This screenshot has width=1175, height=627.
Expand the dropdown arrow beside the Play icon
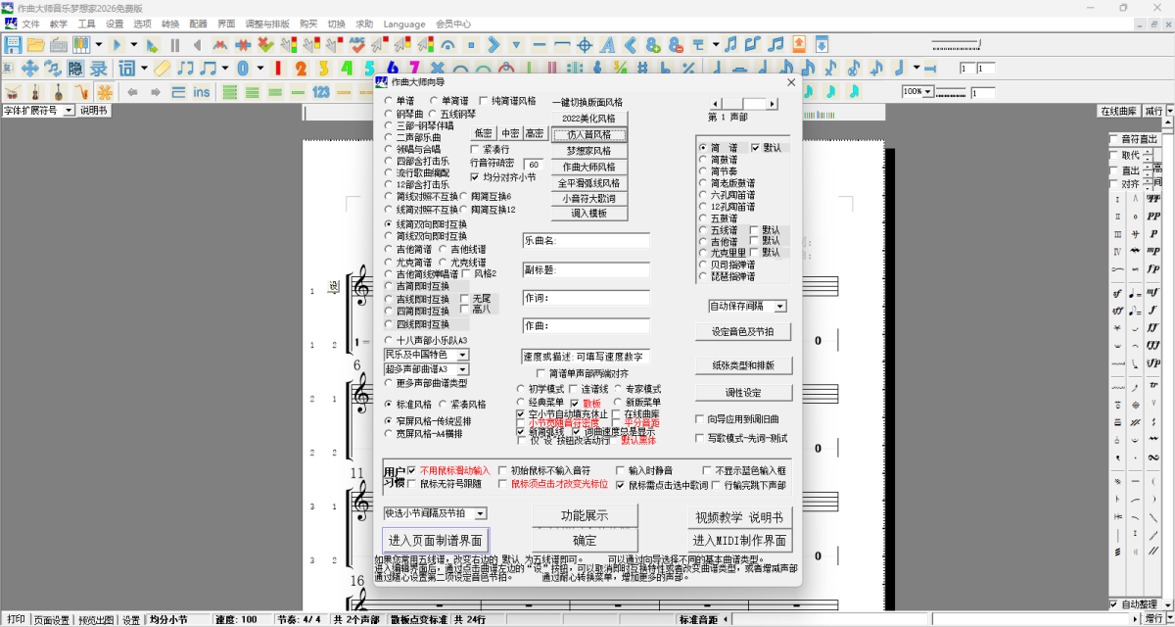pyautogui.click(x=134, y=45)
